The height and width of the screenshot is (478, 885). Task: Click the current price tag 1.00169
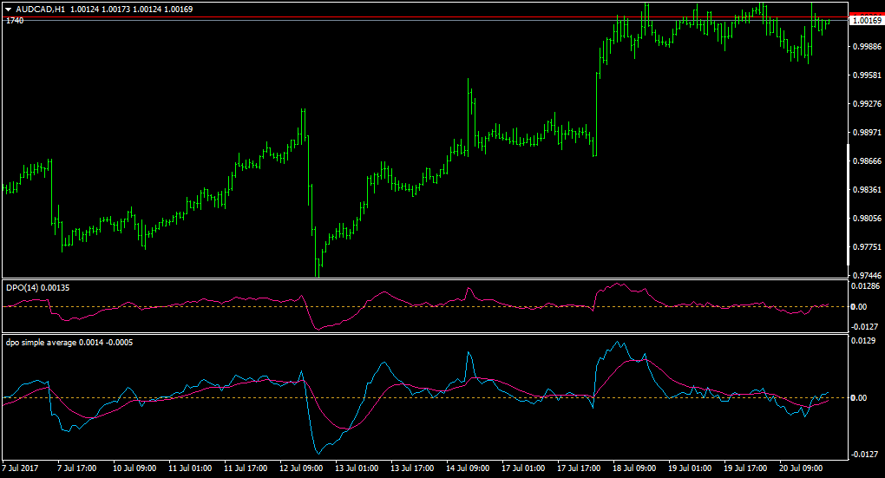pos(867,20)
